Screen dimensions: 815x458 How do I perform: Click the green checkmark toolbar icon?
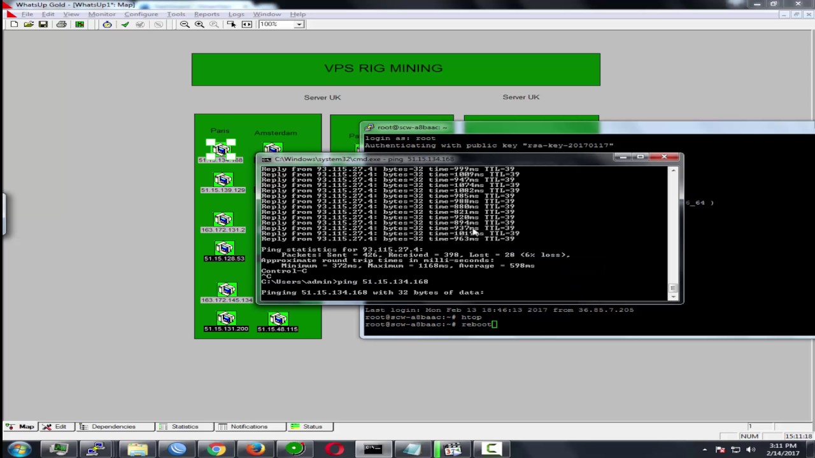click(125, 24)
